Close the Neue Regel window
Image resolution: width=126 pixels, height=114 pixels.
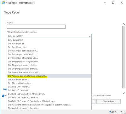122,3
